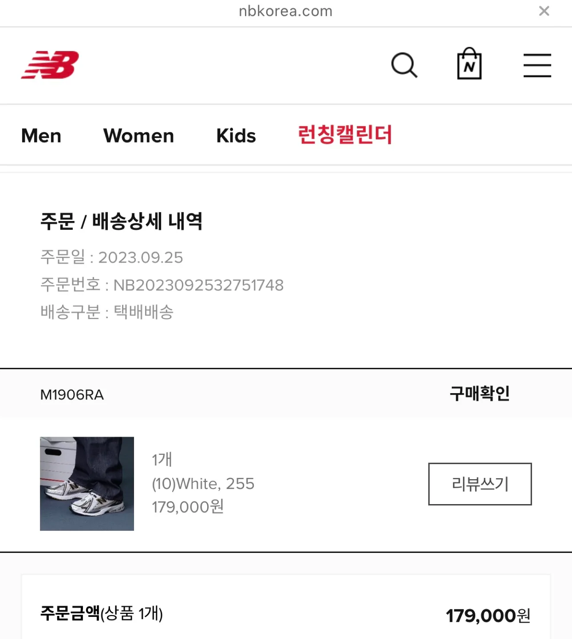
Task: Close the in-app browser with the X
Action: point(544,11)
